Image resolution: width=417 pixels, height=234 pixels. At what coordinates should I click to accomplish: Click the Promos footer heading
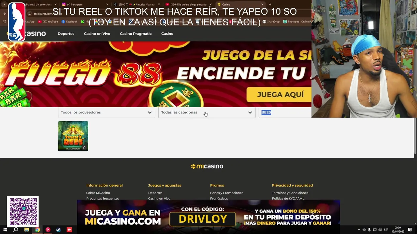217,185
